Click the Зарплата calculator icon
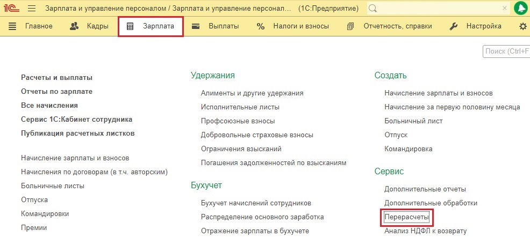Screen dimensions: 530x237 pyautogui.click(x=130, y=26)
